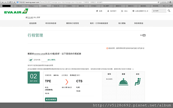Add bookmark with plus button beside address bar
173x108 pixels.
(x=14, y=2)
